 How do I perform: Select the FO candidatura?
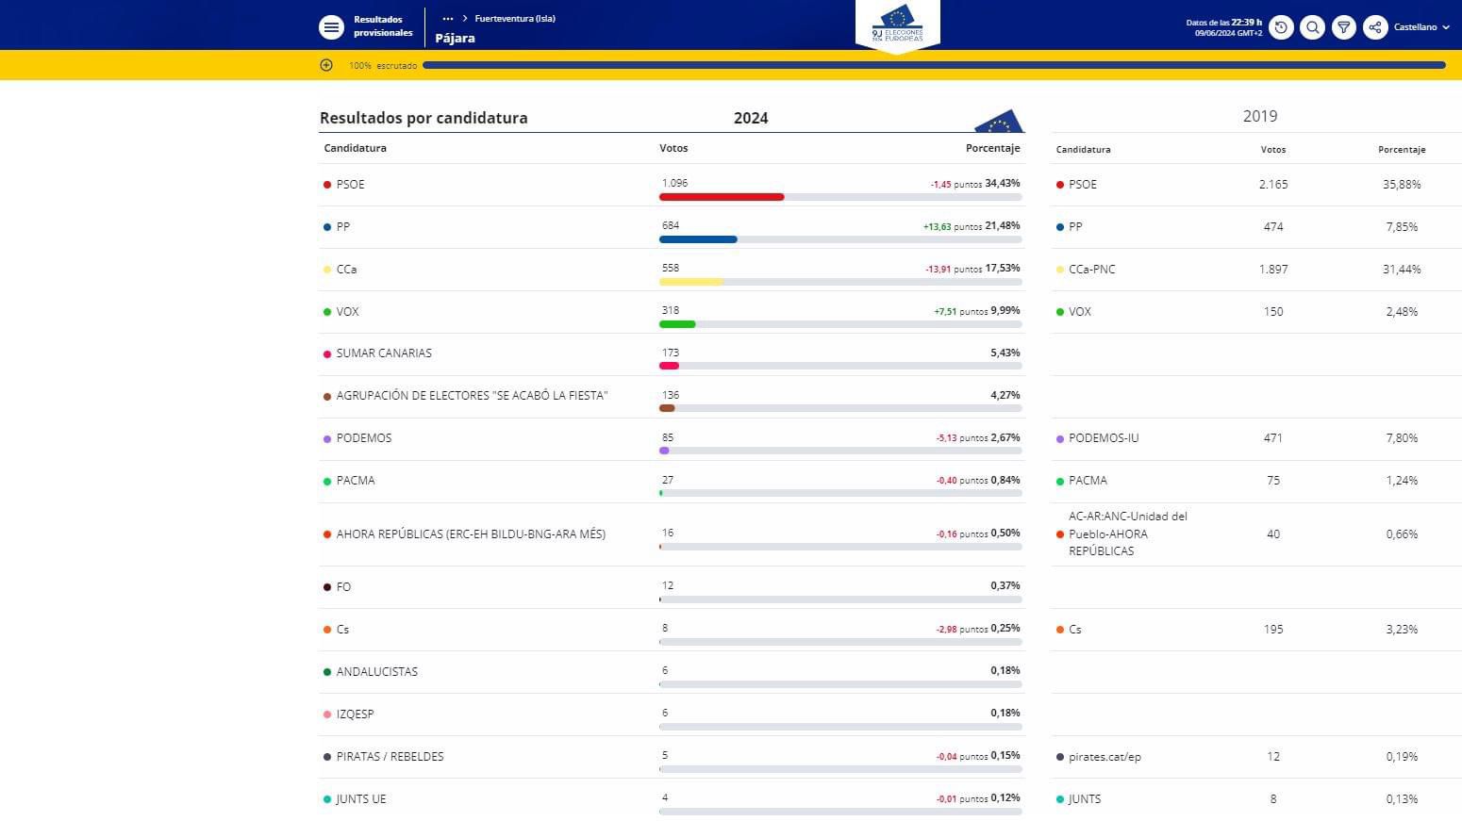pos(343,587)
